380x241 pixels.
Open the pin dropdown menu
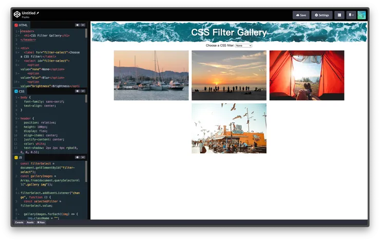point(351,15)
